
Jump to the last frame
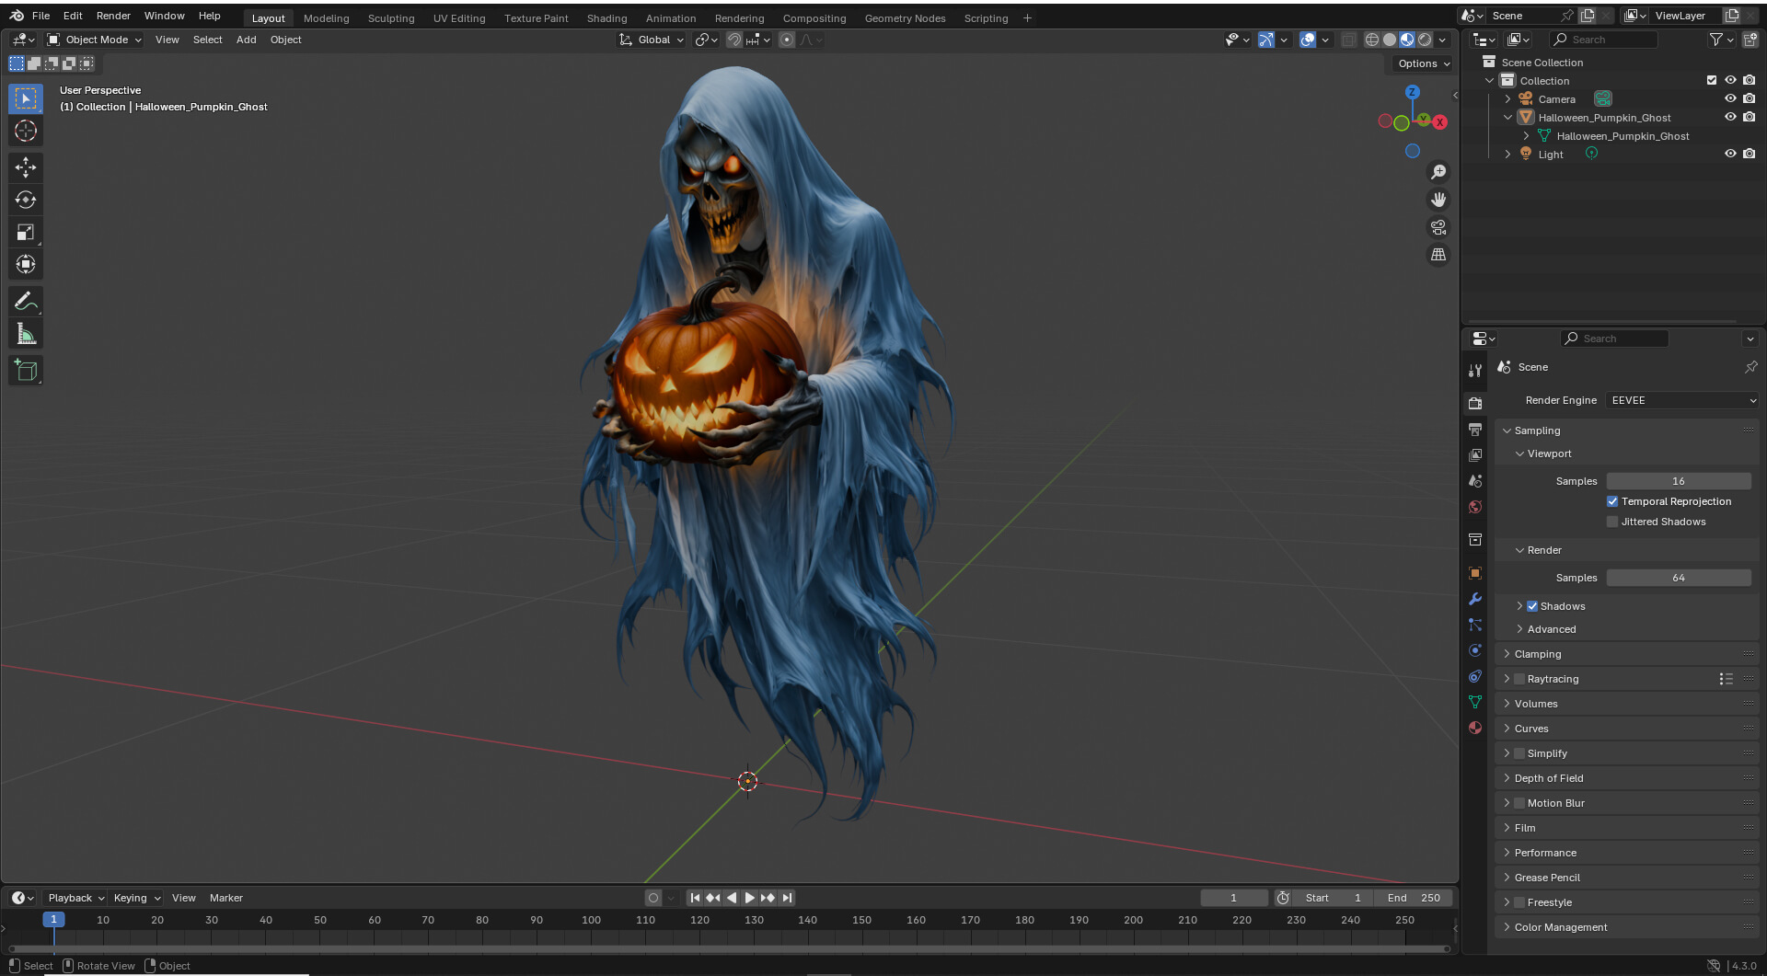[x=787, y=898]
